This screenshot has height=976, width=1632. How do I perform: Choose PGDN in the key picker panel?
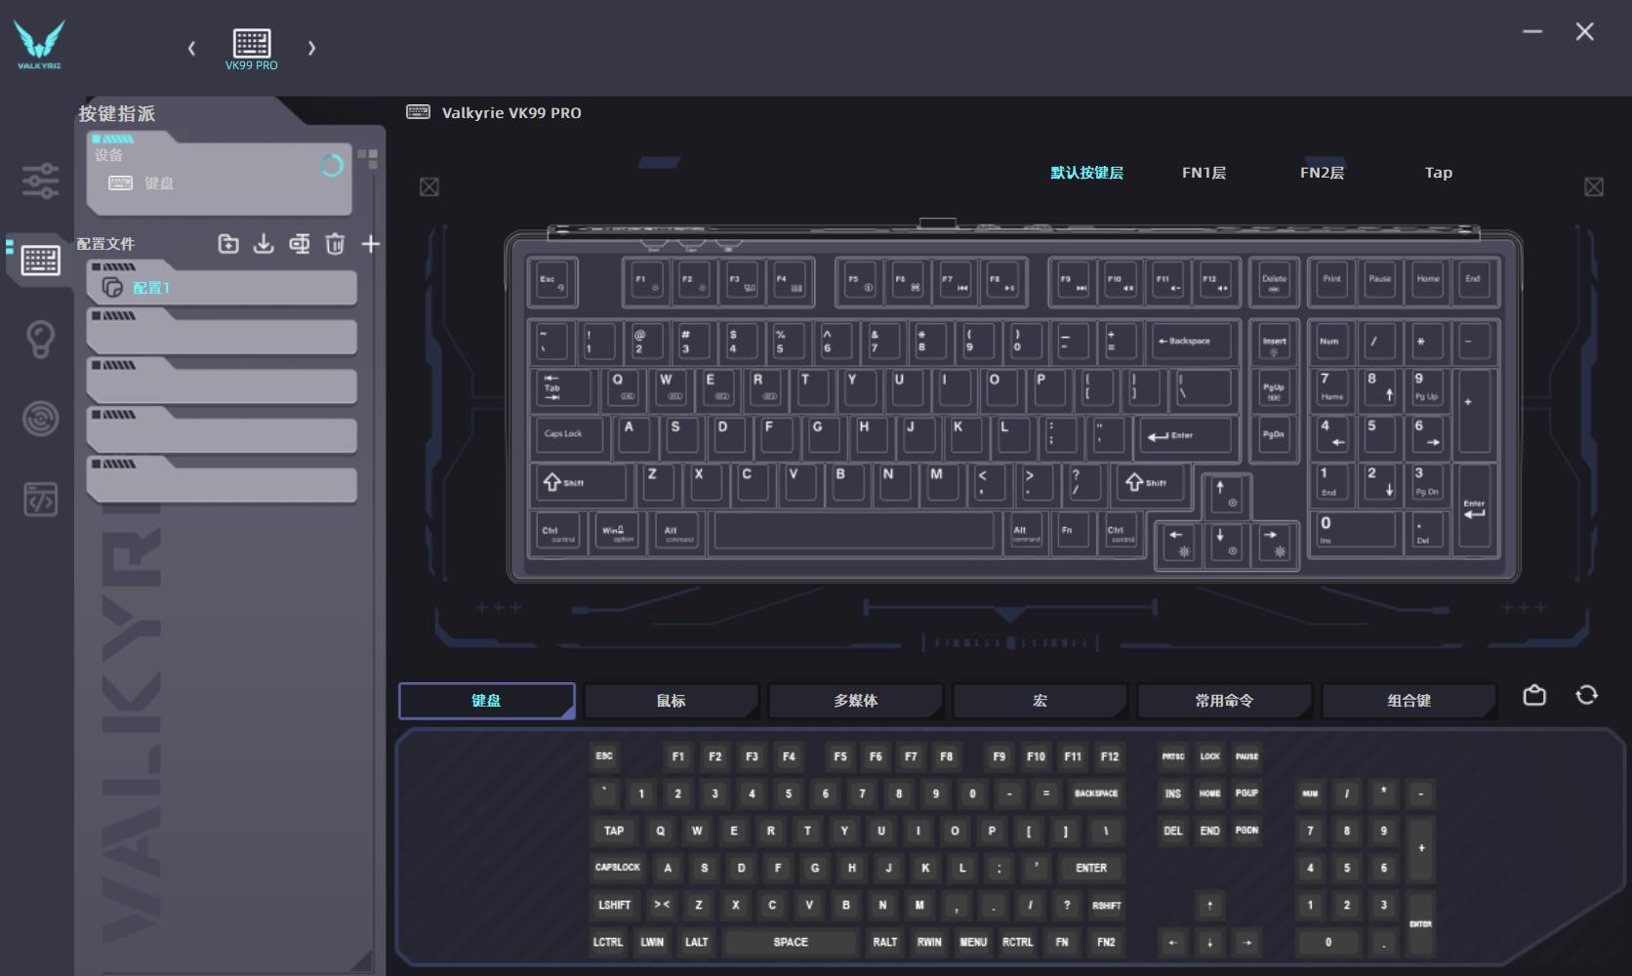pyautogui.click(x=1246, y=831)
